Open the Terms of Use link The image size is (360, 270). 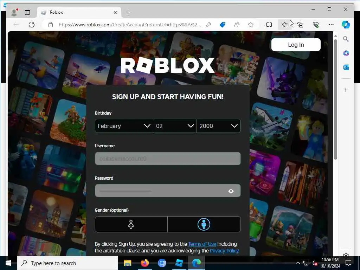coord(202,244)
